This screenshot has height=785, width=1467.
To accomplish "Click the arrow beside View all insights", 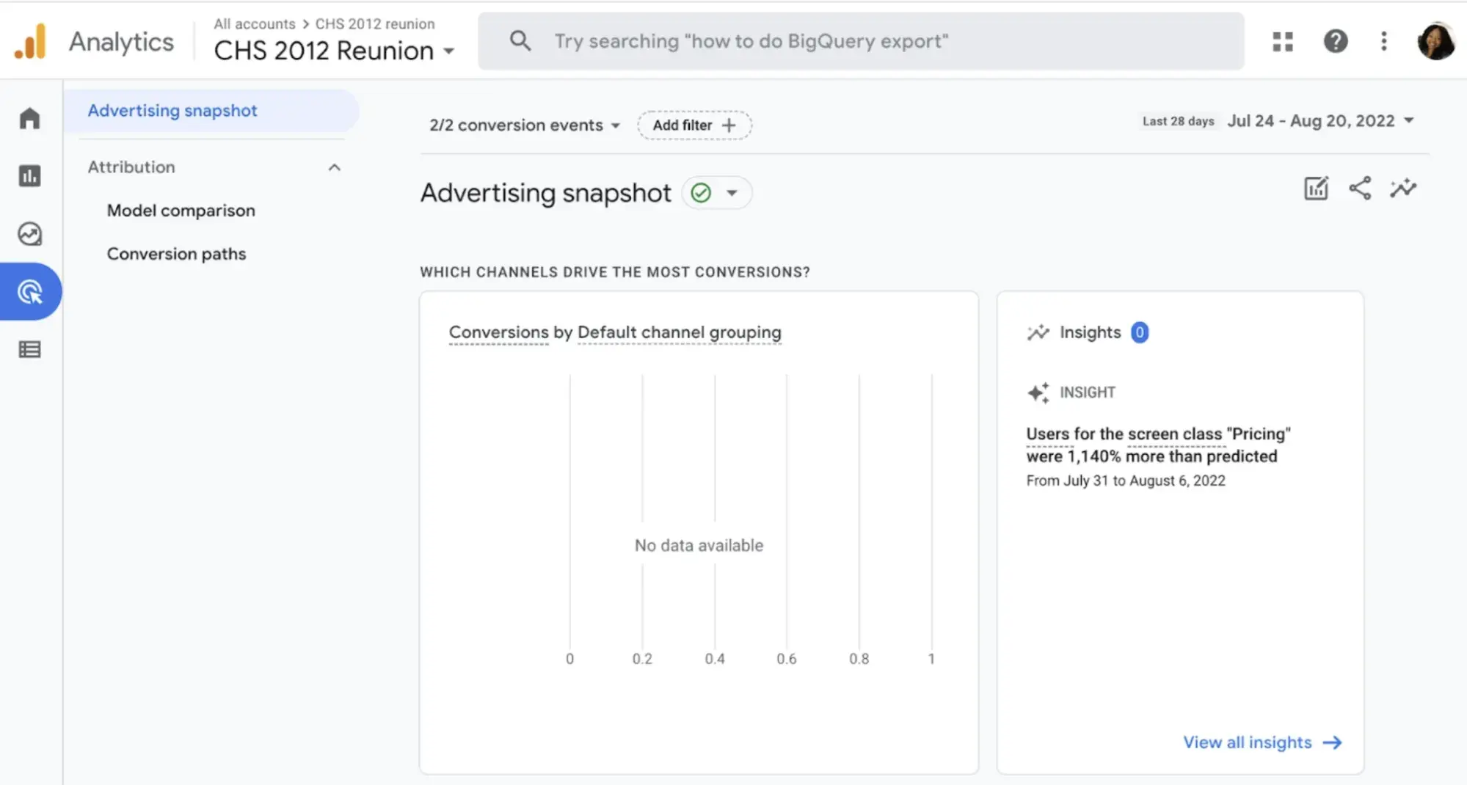I will [1333, 742].
